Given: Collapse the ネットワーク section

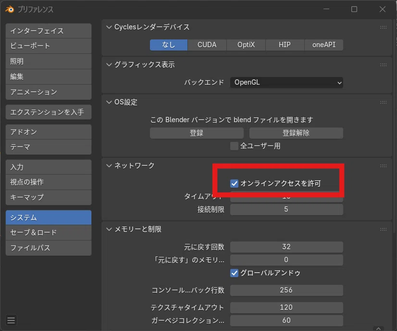Looking at the screenshot, I should (109, 166).
